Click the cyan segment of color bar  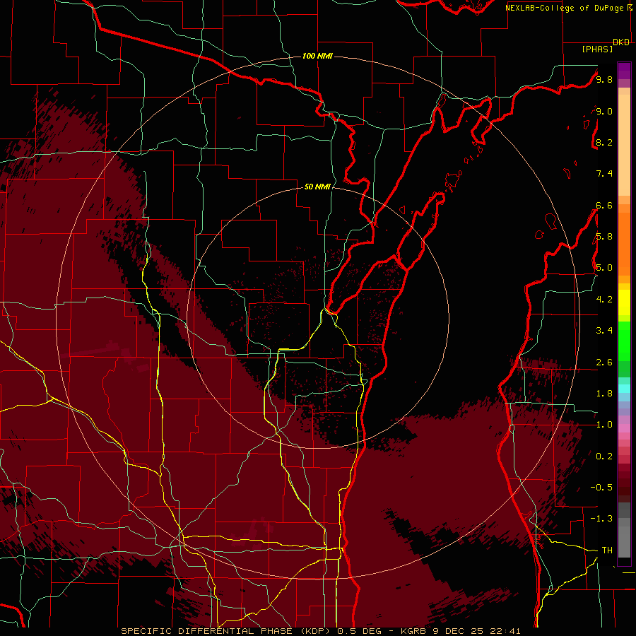tap(624, 389)
